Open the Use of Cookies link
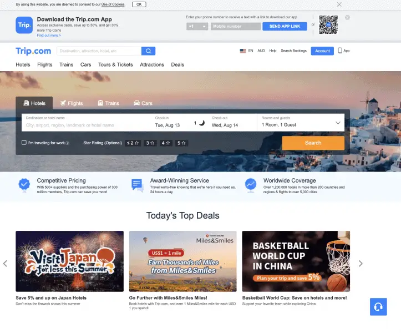 tap(113, 4)
